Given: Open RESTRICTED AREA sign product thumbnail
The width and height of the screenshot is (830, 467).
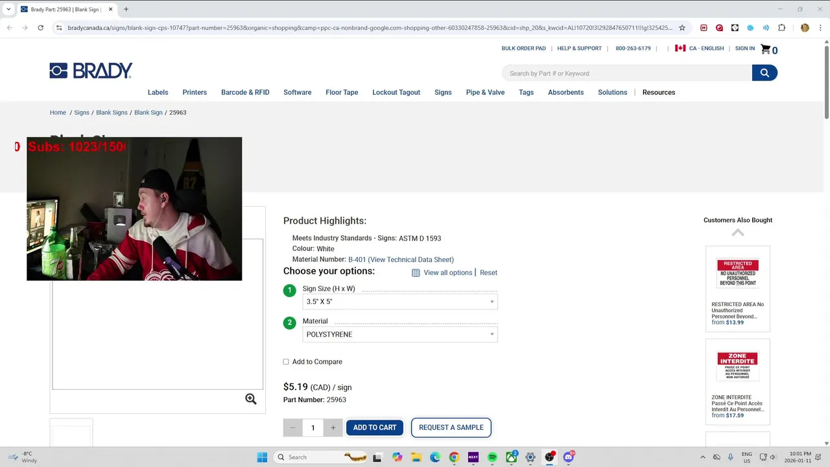Looking at the screenshot, I should (x=737, y=273).
